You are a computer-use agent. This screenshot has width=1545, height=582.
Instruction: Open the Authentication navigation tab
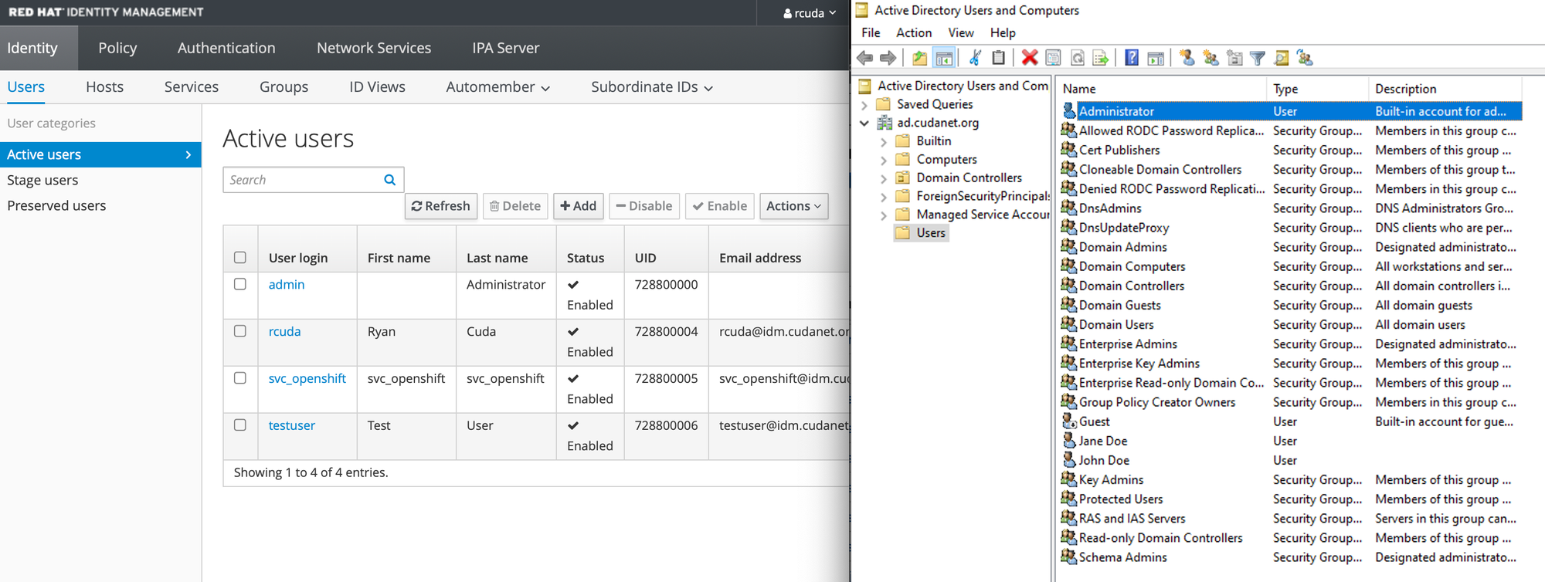click(x=226, y=48)
